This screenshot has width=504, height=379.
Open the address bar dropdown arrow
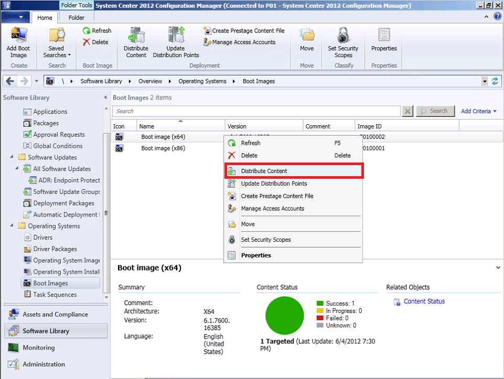coord(485,81)
